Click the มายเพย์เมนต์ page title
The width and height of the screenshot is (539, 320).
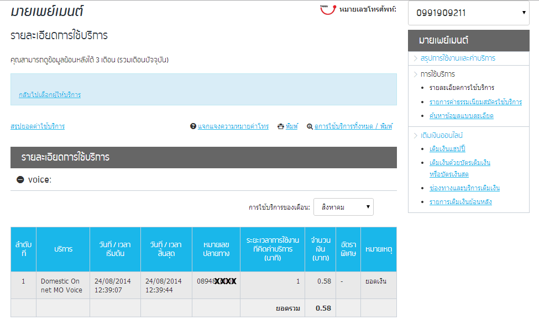click(47, 12)
